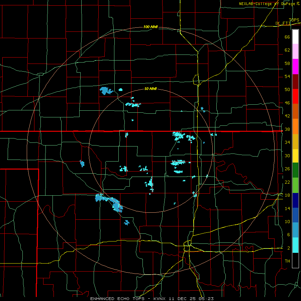Select the "2" scale label

tap(288, 248)
